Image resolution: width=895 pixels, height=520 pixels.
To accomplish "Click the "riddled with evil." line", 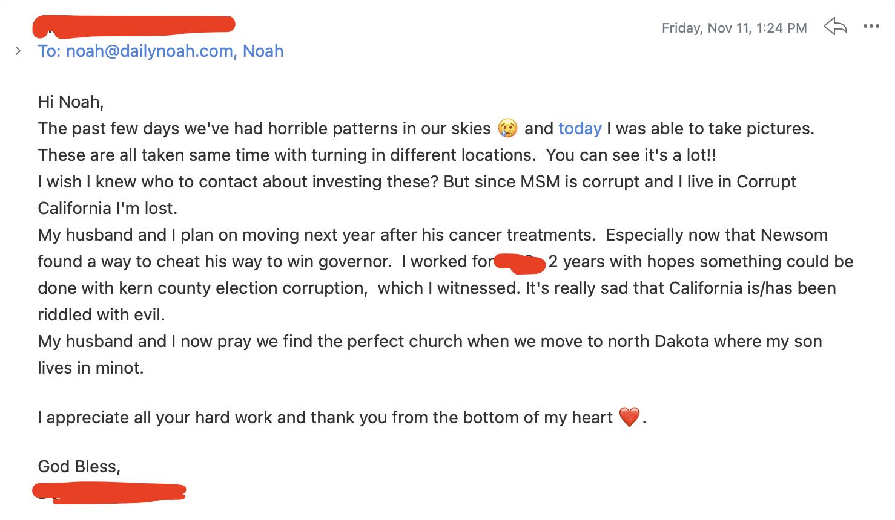I will click(101, 315).
